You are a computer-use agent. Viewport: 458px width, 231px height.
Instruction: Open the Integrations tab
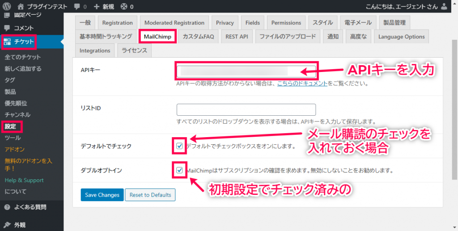pyautogui.click(x=95, y=50)
